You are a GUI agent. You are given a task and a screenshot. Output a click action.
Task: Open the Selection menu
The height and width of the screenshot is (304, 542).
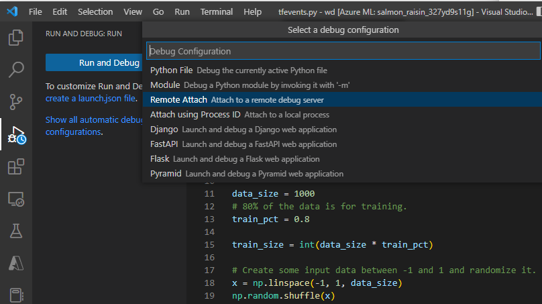tap(95, 12)
